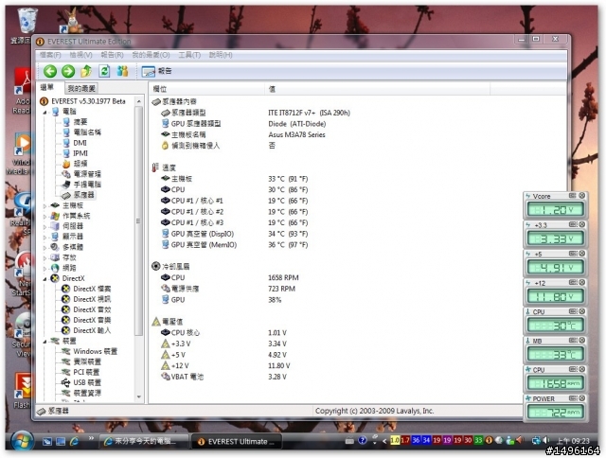Expand the 存放 storage tree node
Image resolution: width=606 pixels, height=458 pixels.
45,258
